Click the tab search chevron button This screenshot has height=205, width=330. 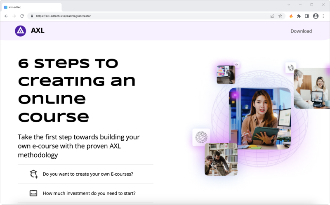coord(289,5)
